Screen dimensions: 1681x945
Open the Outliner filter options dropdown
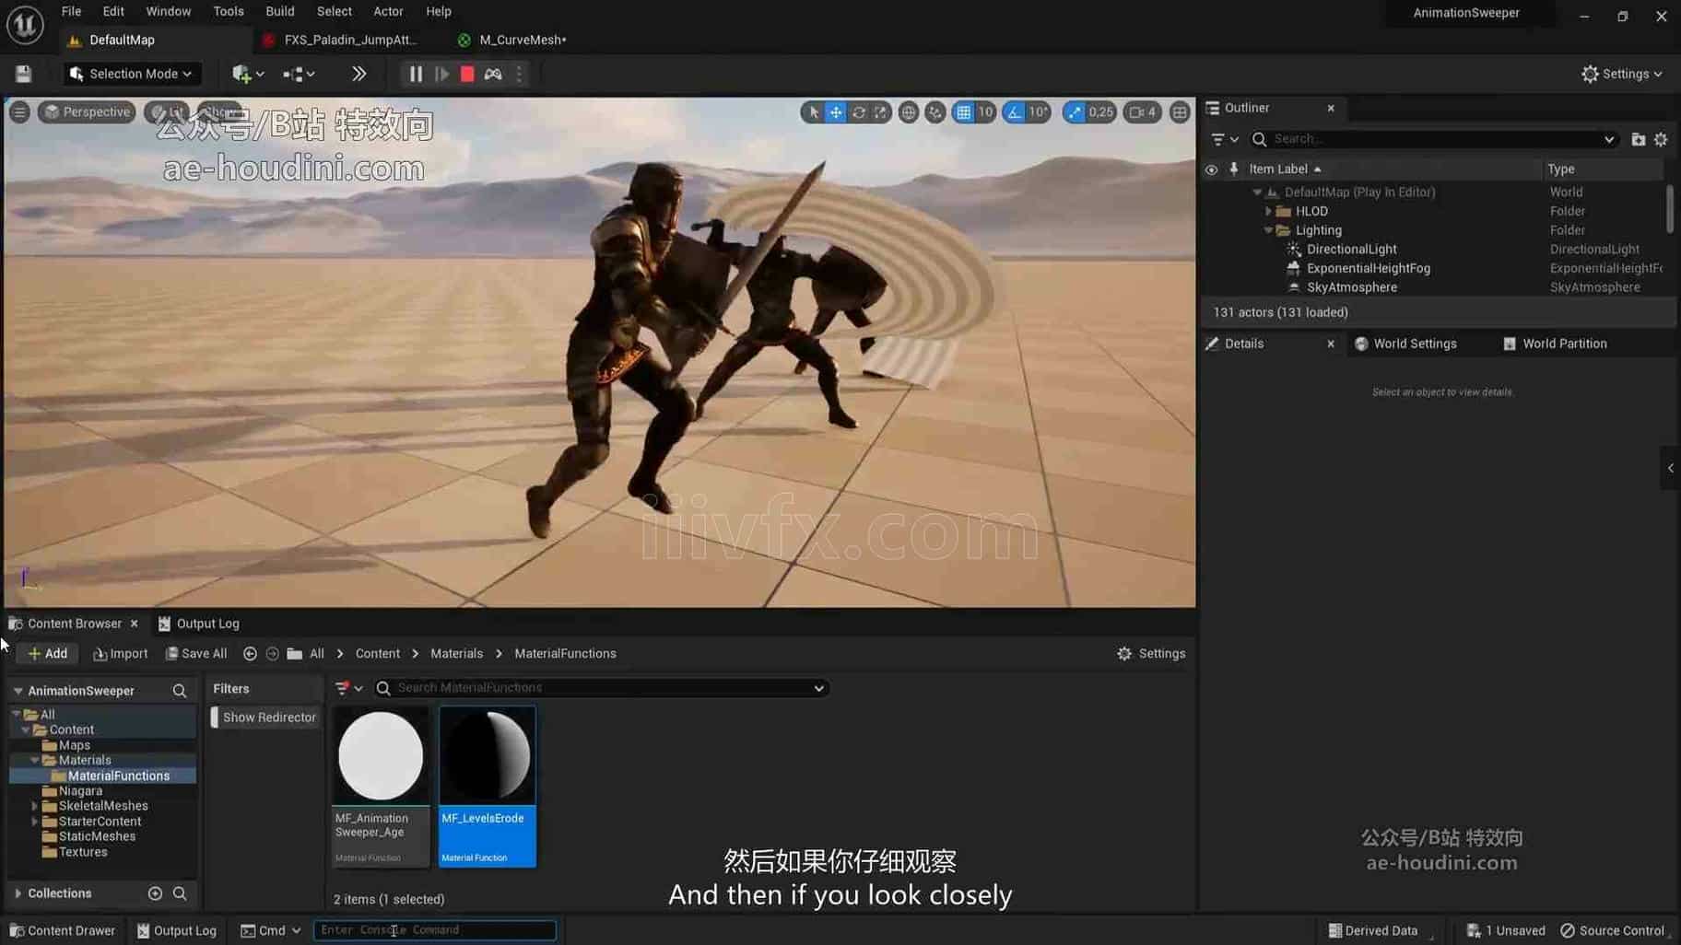pos(1224,139)
